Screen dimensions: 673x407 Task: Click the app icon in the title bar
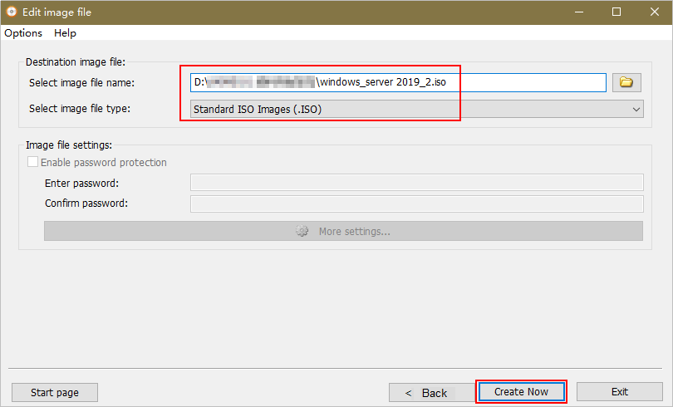[12, 12]
